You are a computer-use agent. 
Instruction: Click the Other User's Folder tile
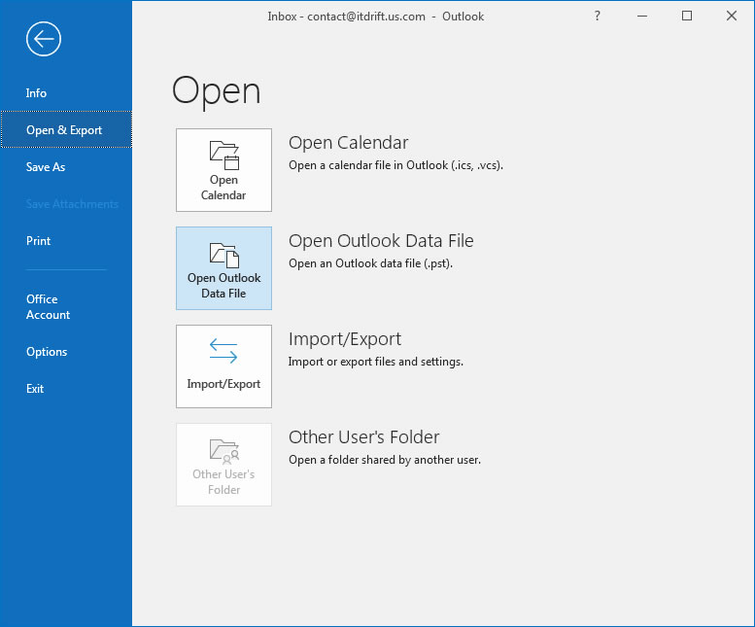(x=223, y=465)
